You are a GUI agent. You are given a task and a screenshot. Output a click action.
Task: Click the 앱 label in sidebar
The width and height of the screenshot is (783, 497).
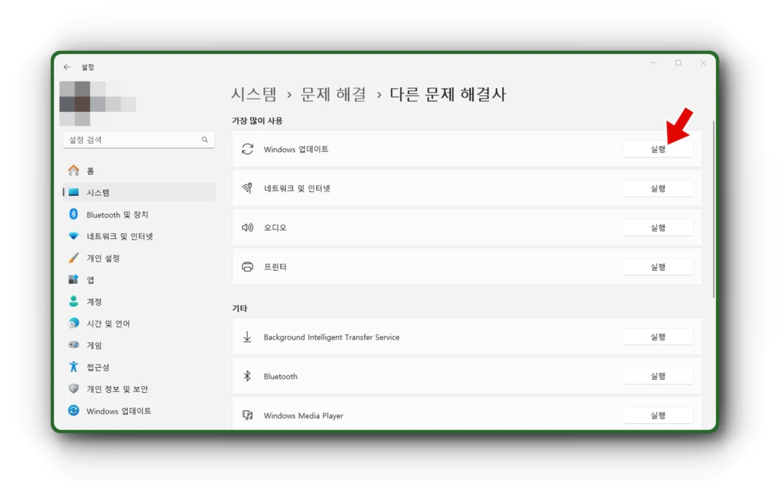click(90, 280)
